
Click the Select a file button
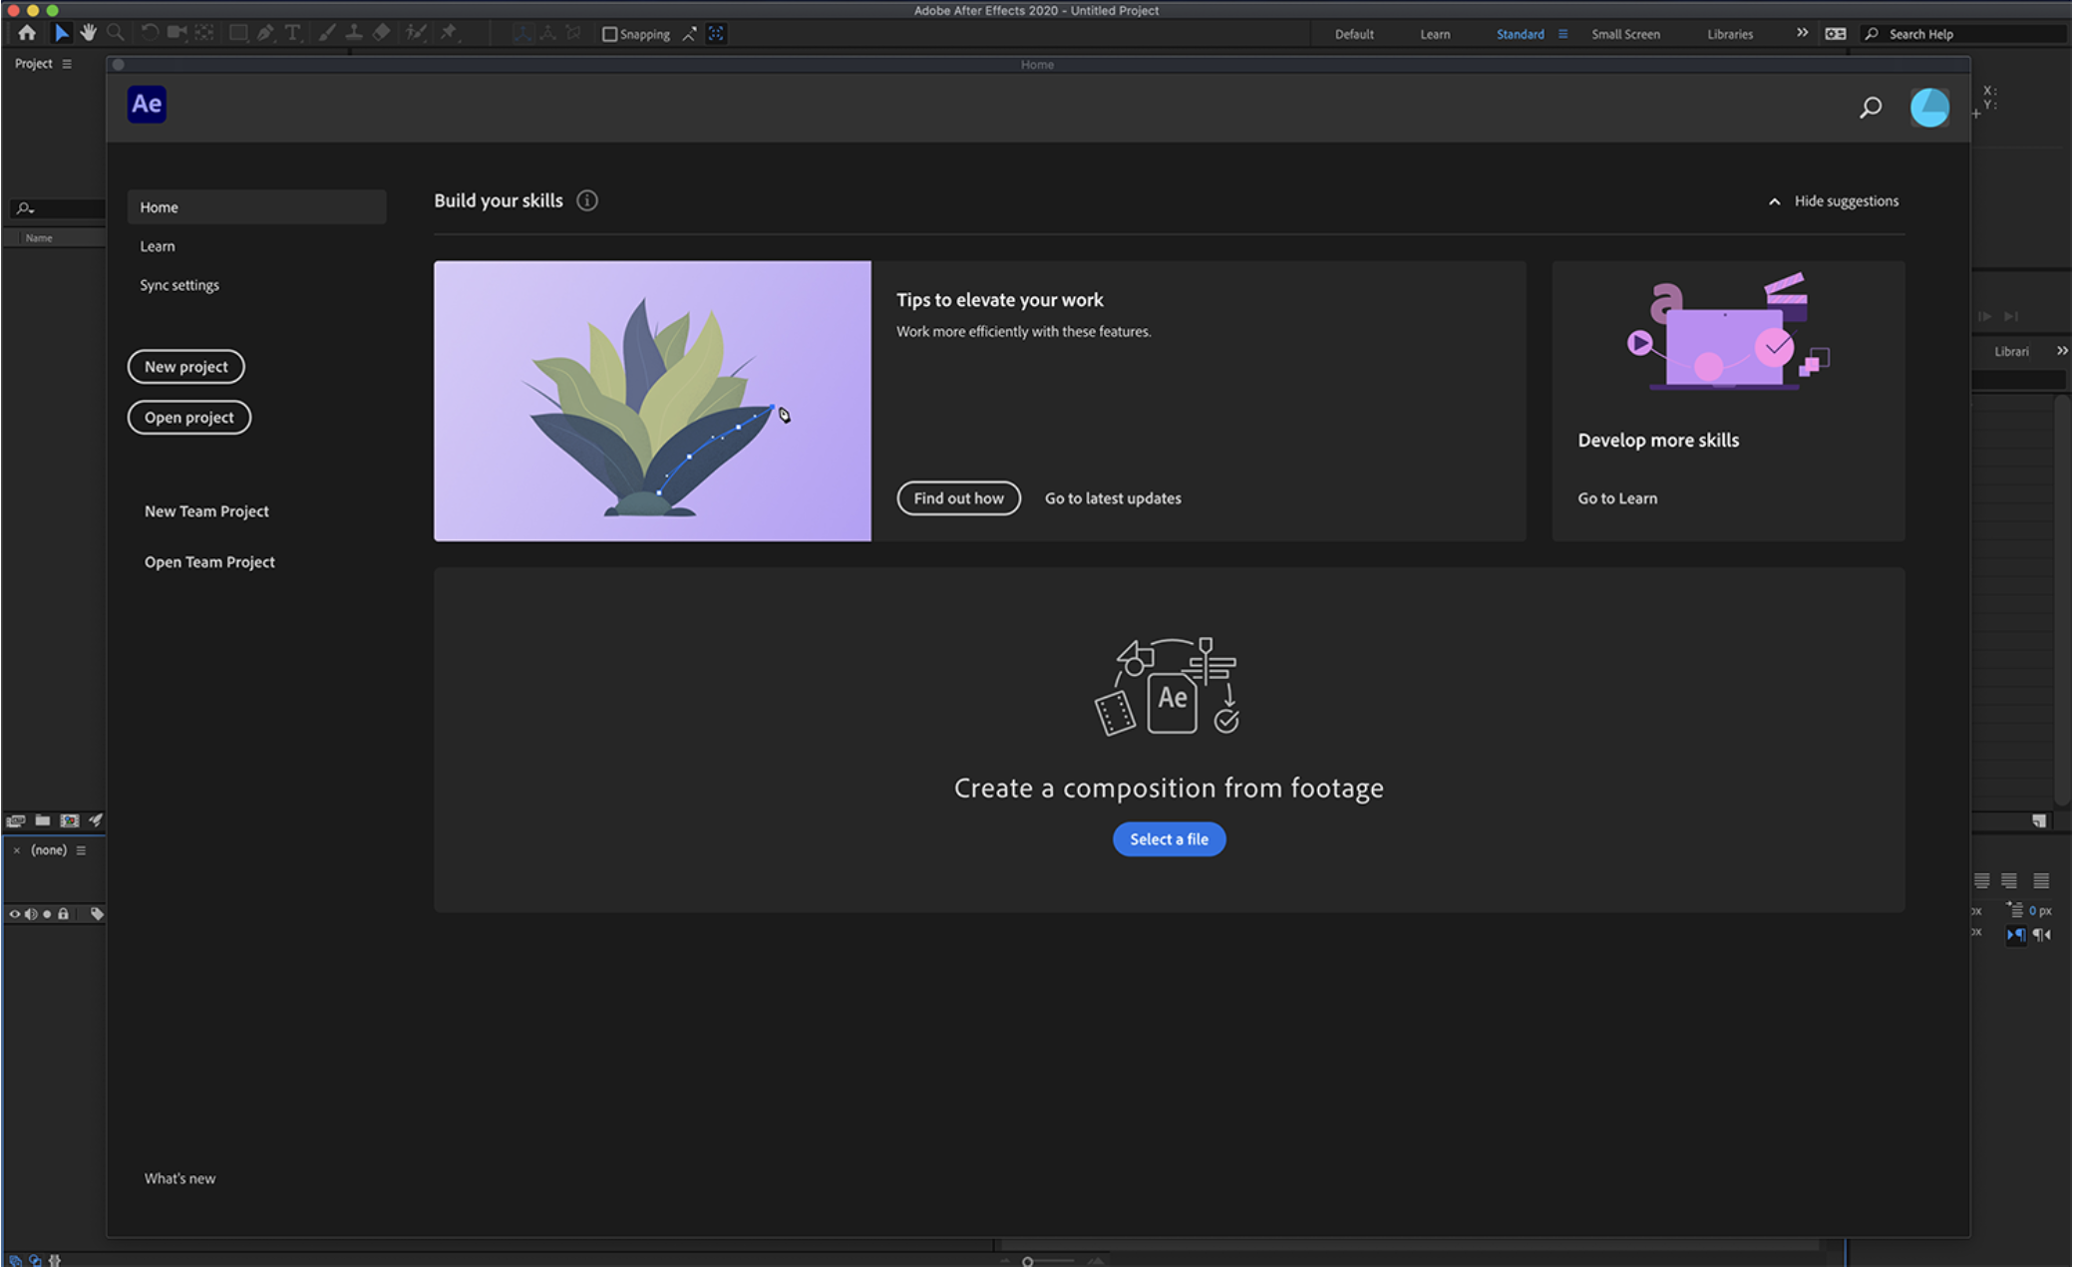pos(1170,839)
